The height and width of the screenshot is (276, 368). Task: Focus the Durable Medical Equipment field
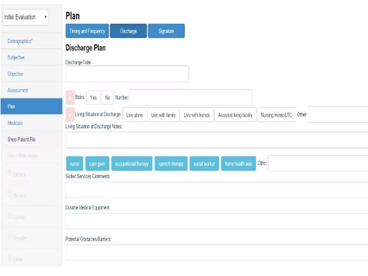coord(216,221)
